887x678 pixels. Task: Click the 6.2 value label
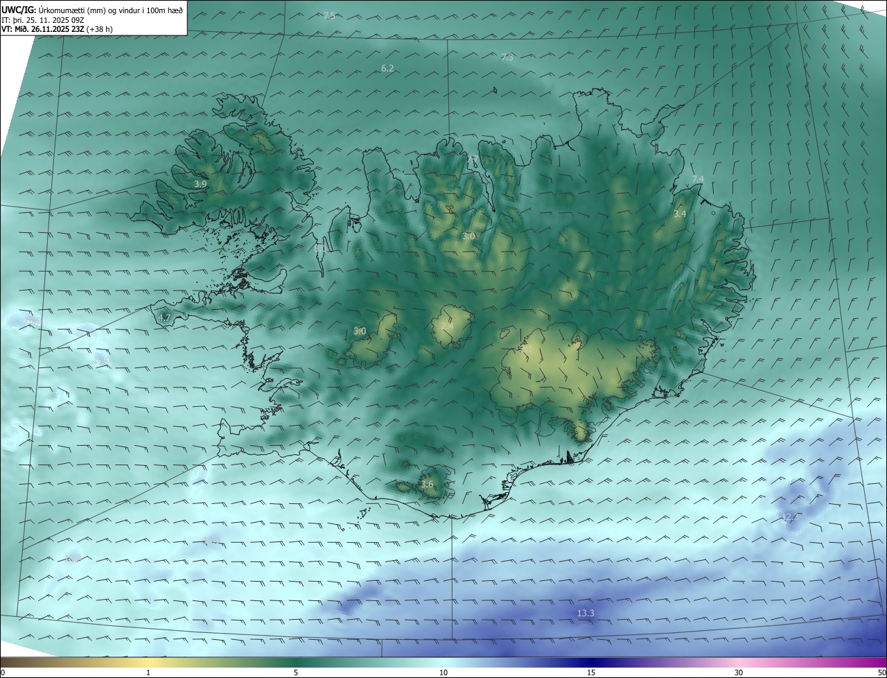[x=387, y=68]
